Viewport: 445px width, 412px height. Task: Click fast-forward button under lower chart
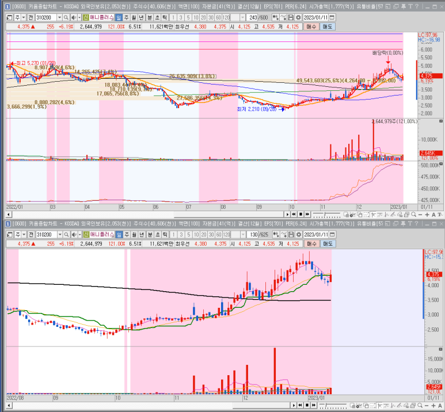point(314,405)
